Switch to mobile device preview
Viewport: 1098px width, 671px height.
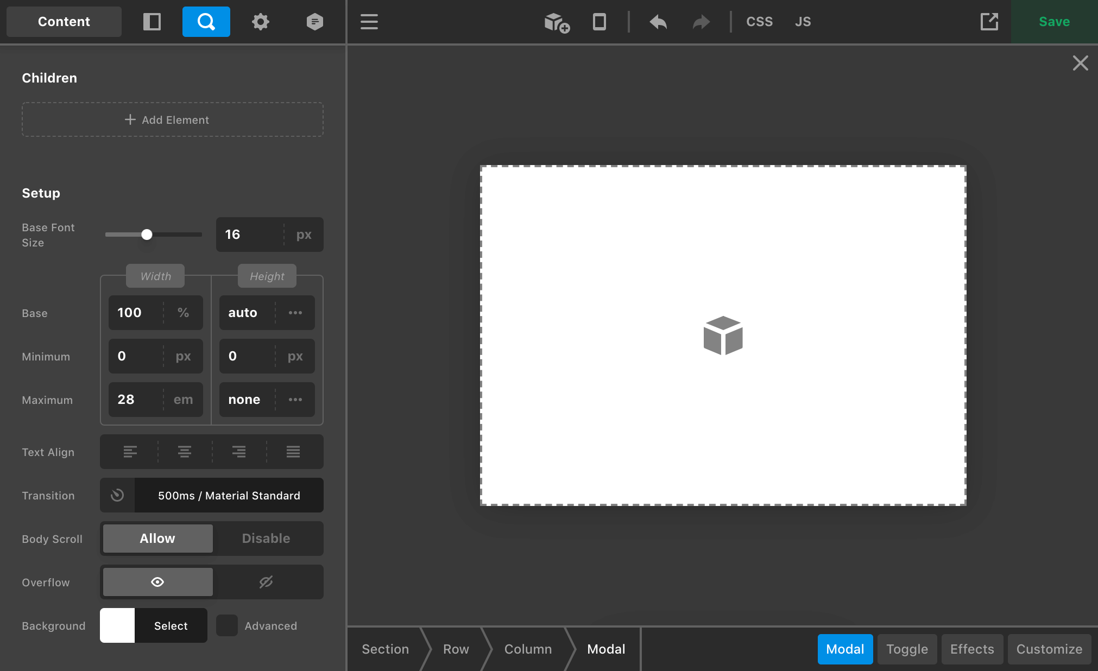(x=599, y=22)
